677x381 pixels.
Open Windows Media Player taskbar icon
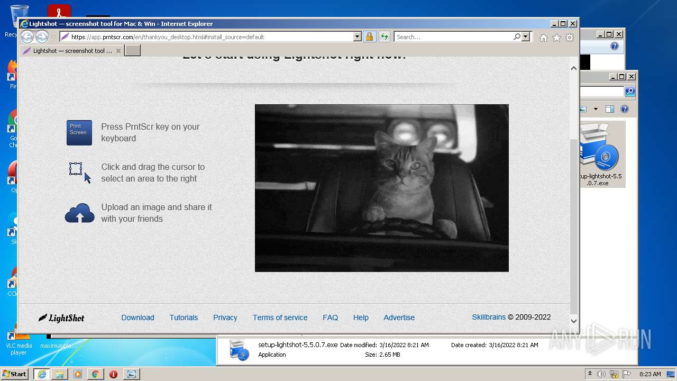[78, 374]
